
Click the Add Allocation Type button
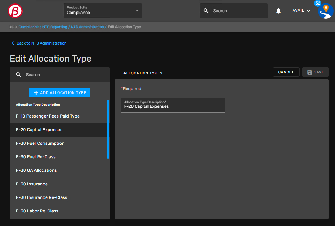click(x=59, y=93)
